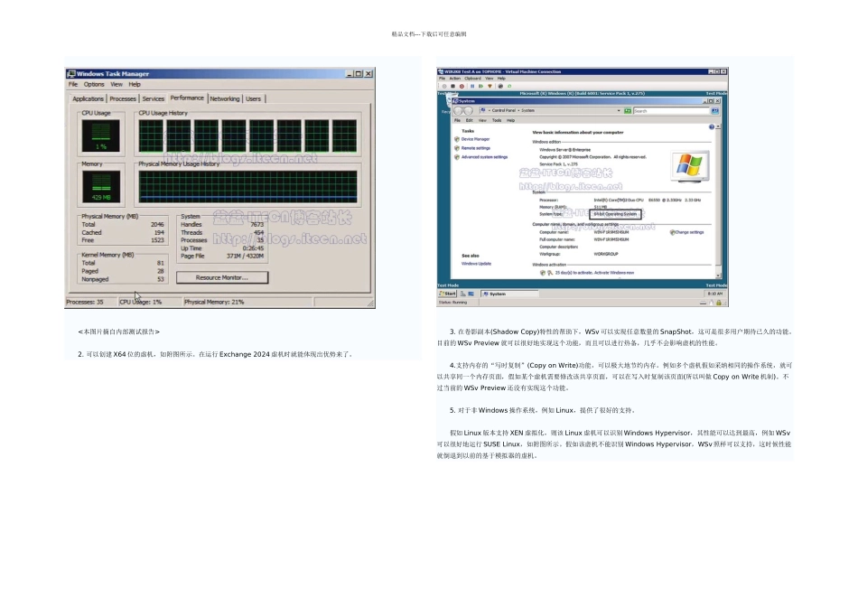Viewport: 858px width, 607px height.
Task: Click the Snapshot camera icon in VM toolbar
Action: [x=500, y=86]
